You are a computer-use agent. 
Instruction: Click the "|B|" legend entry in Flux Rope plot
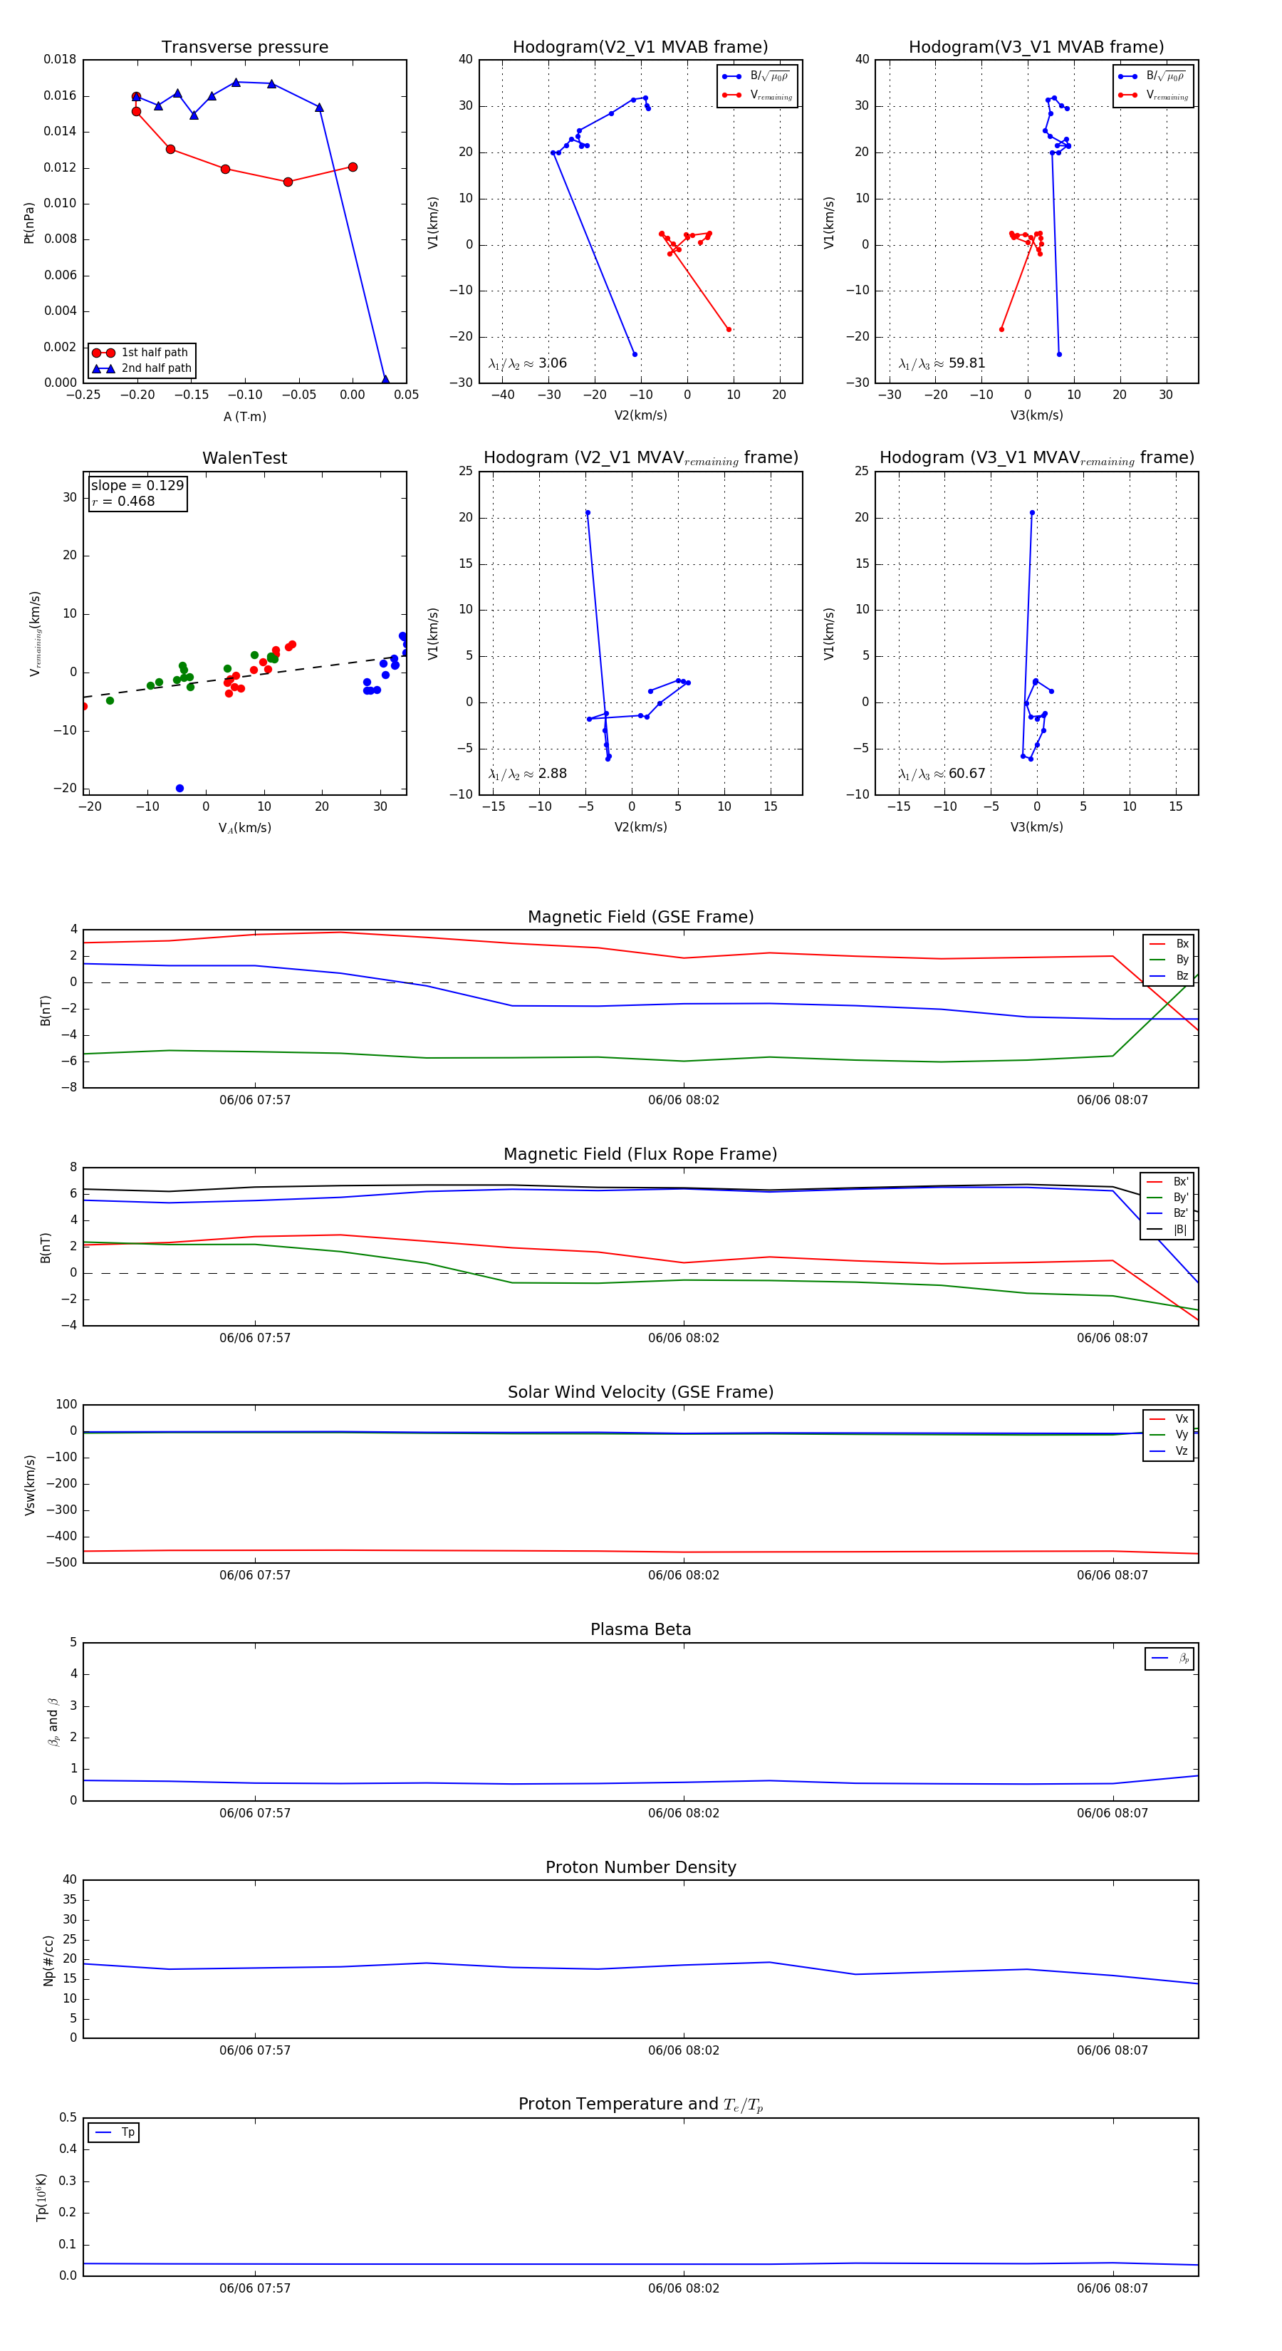(1167, 1230)
